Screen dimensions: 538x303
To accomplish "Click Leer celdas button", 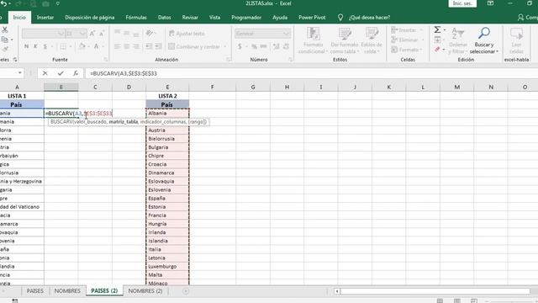I will point(516,40).
